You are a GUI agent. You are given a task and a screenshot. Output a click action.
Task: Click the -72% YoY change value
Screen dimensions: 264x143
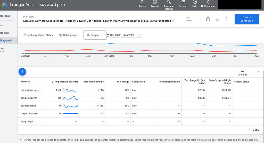pos(126,90)
